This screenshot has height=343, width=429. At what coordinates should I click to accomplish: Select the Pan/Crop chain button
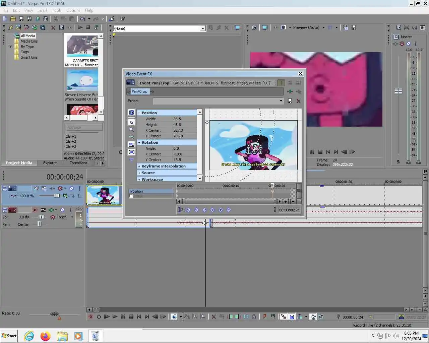139,91
